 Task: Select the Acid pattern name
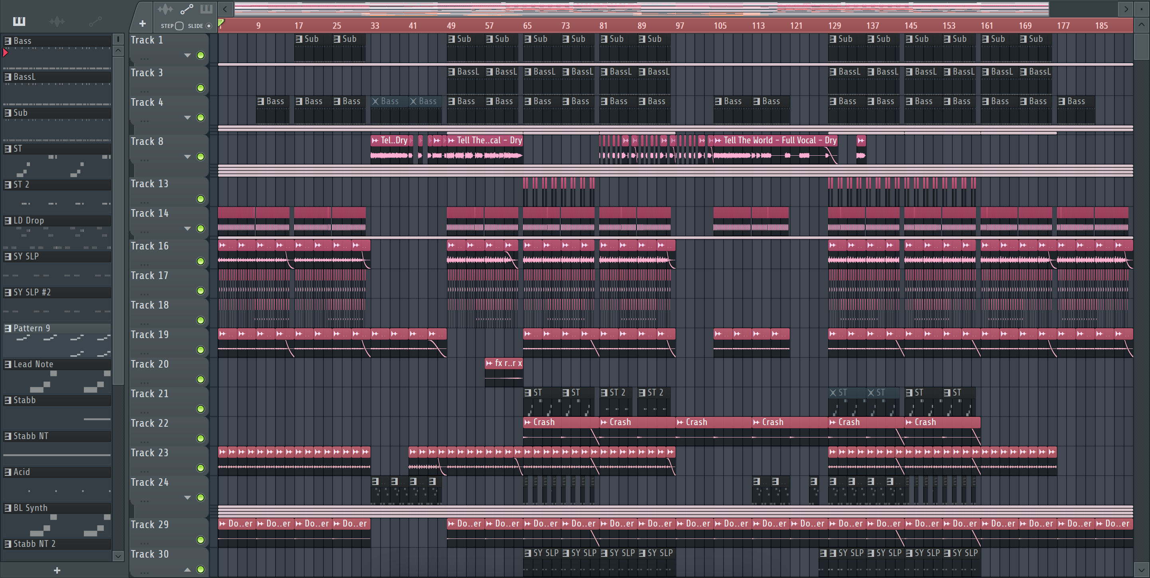point(22,472)
